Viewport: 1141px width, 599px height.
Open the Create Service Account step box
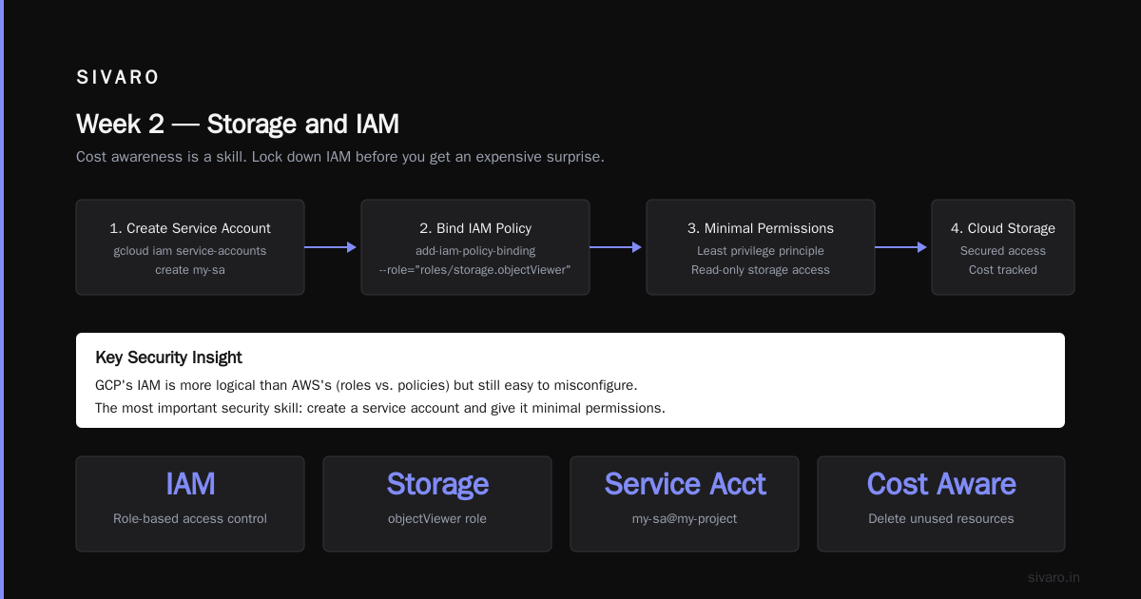tap(190, 247)
